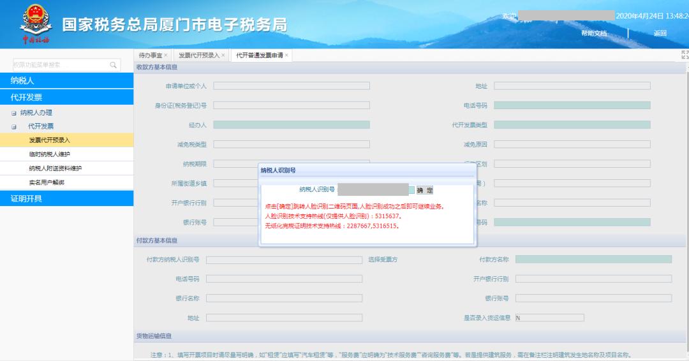Click the date and time in the header
689x361 pixels.
[652, 16]
